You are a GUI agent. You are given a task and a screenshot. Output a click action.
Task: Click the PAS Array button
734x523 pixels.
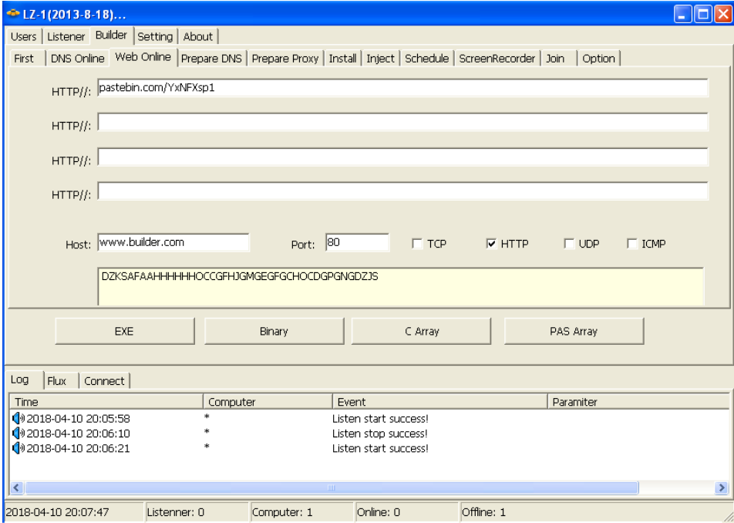pos(574,332)
